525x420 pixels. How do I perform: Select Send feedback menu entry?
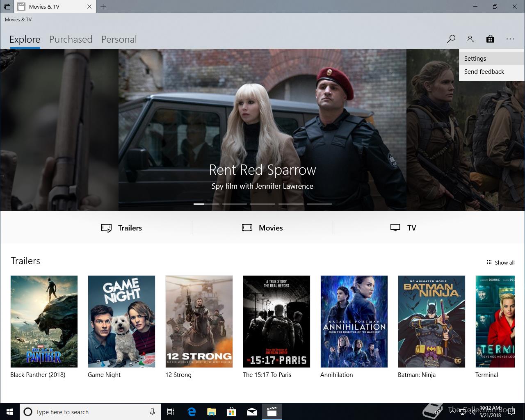[492, 72]
